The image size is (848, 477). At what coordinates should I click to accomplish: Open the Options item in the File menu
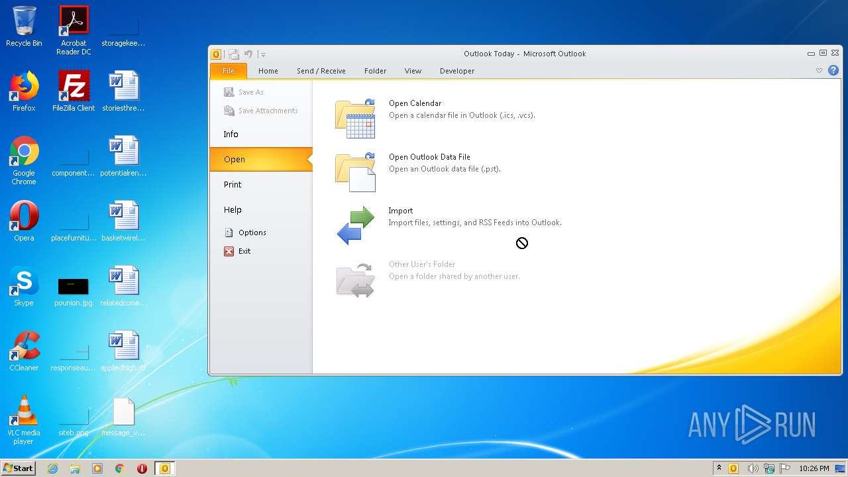coord(245,233)
